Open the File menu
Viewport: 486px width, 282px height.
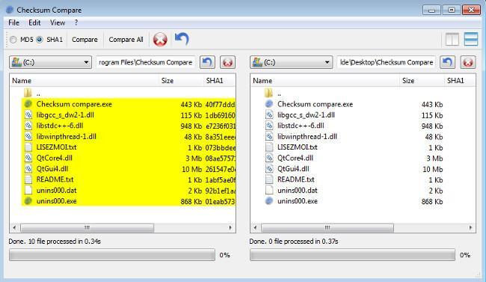click(13, 22)
